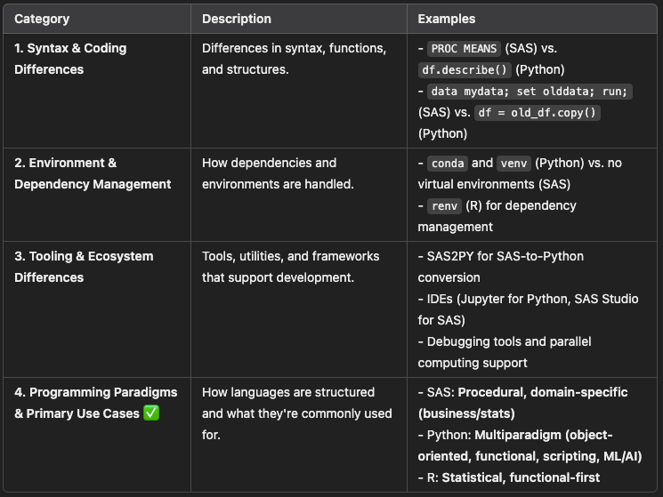This screenshot has width=663, height=497.
Task: Click the df = old_df.copy() code chip
Action: pyautogui.click(x=538, y=113)
